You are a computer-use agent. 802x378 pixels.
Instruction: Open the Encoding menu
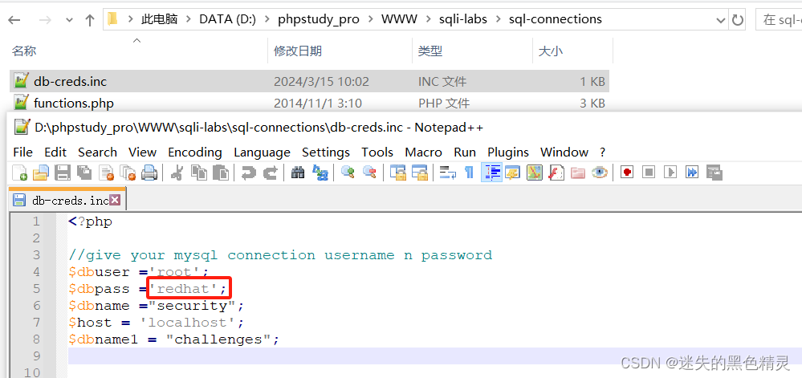coord(194,152)
